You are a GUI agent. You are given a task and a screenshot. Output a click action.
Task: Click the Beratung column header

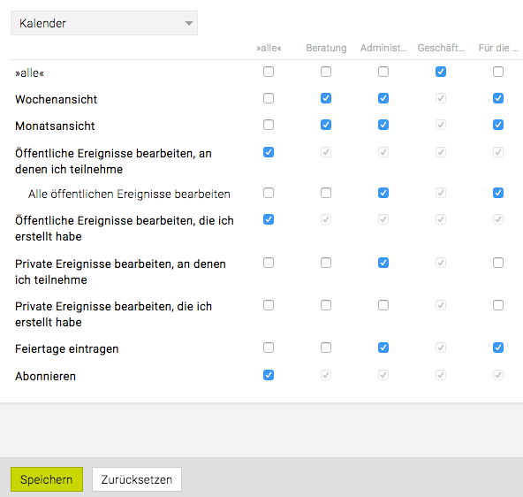[326, 48]
